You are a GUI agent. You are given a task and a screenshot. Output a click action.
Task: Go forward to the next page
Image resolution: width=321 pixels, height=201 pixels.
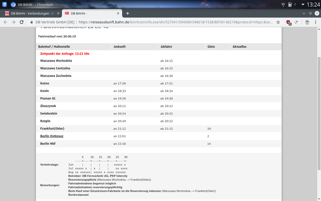(x=14, y=22)
